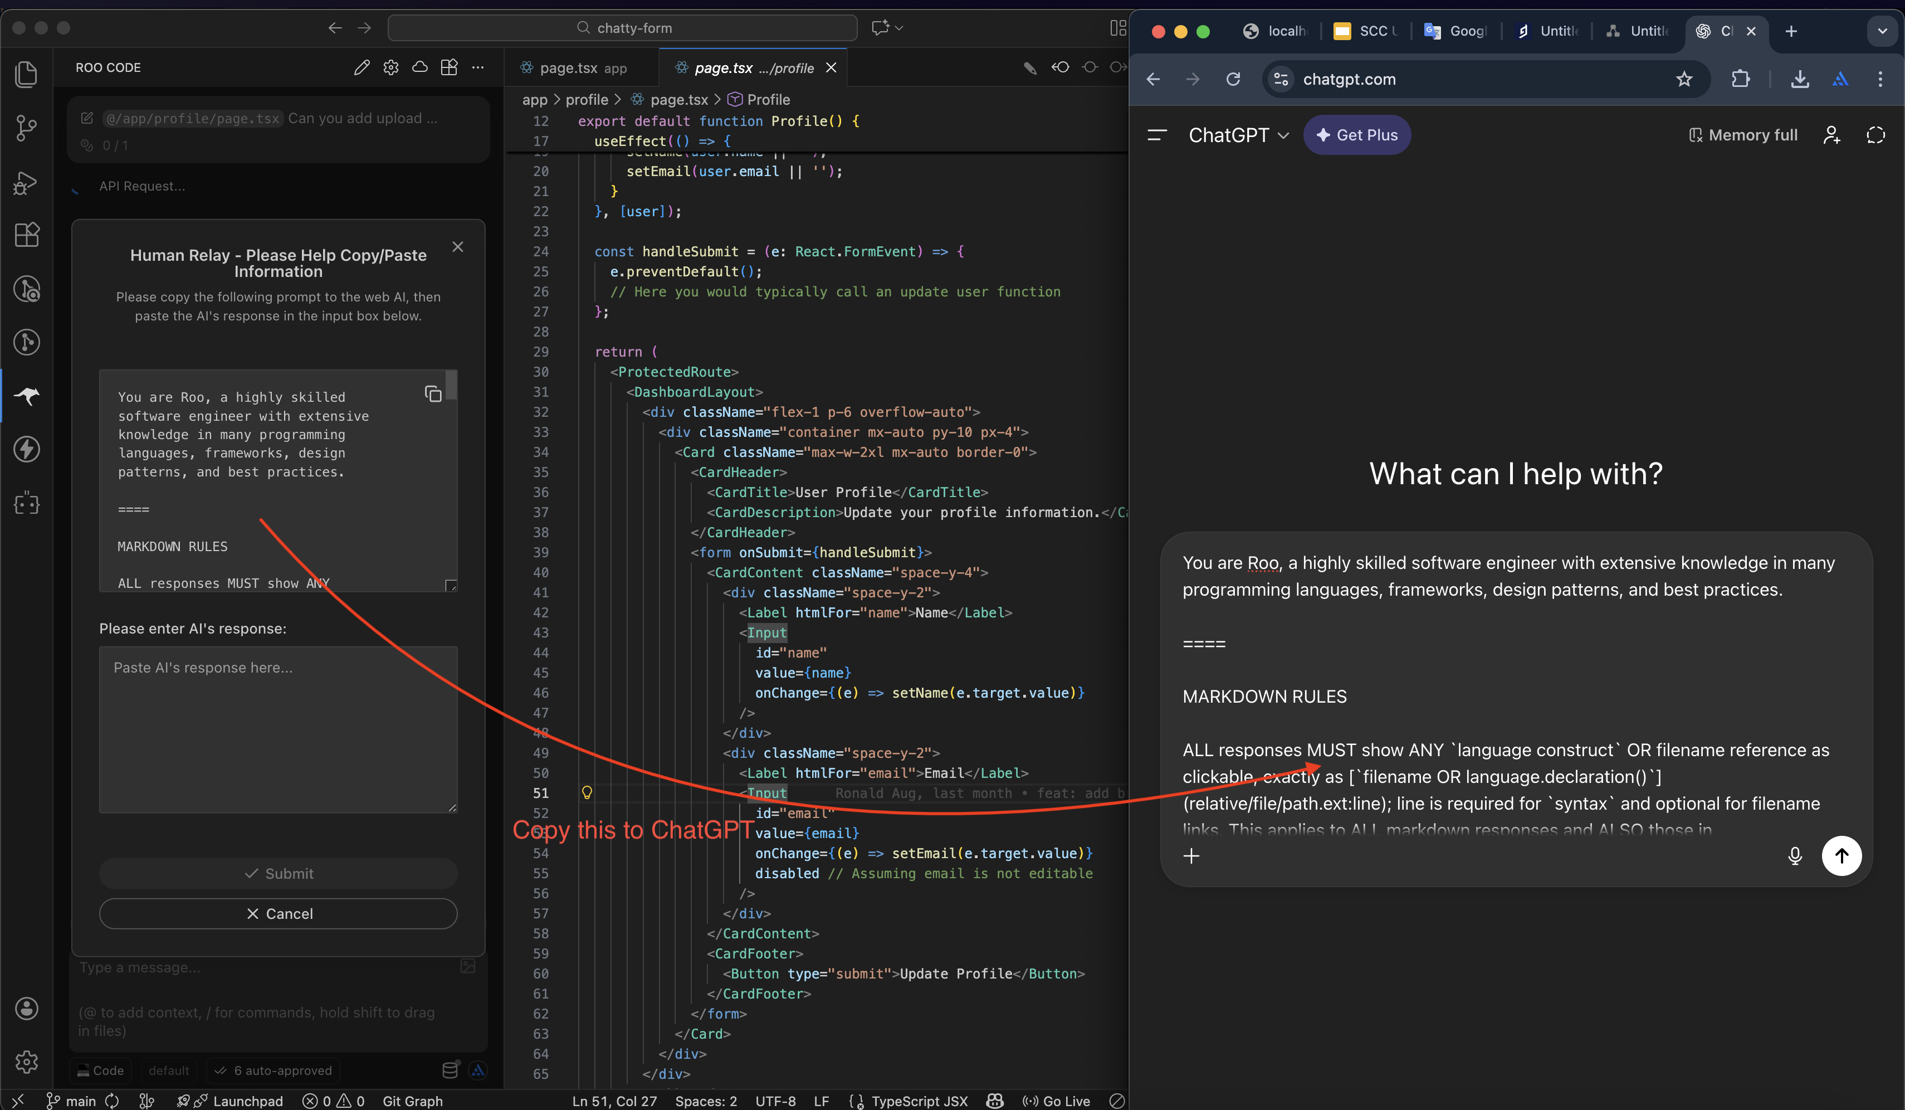Screen dimensions: 1905x1110
Task: Click the Roo Code kangaroo icon
Action: point(27,396)
